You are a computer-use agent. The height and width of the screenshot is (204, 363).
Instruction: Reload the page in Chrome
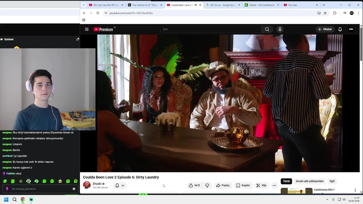pyautogui.click(x=98, y=13)
